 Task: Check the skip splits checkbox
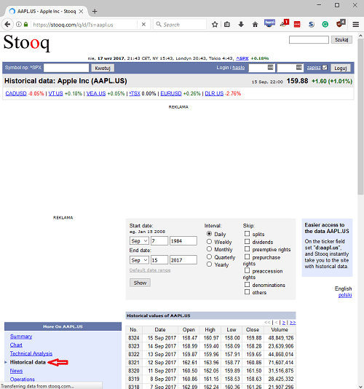tap(247, 234)
